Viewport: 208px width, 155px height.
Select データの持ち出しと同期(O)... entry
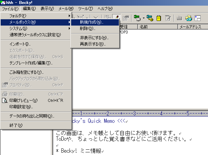tap(36, 116)
